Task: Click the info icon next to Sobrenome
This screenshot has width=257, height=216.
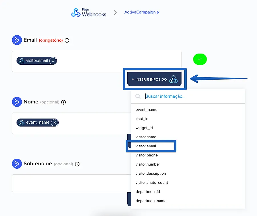Action: (x=77, y=164)
